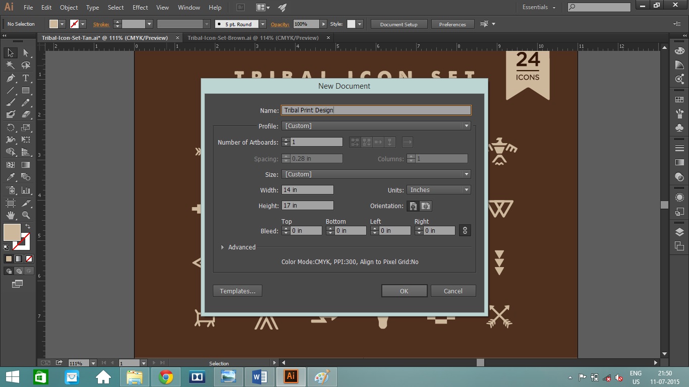Open the Stroke panel lines icon
This screenshot has width=689, height=387.
(x=679, y=148)
